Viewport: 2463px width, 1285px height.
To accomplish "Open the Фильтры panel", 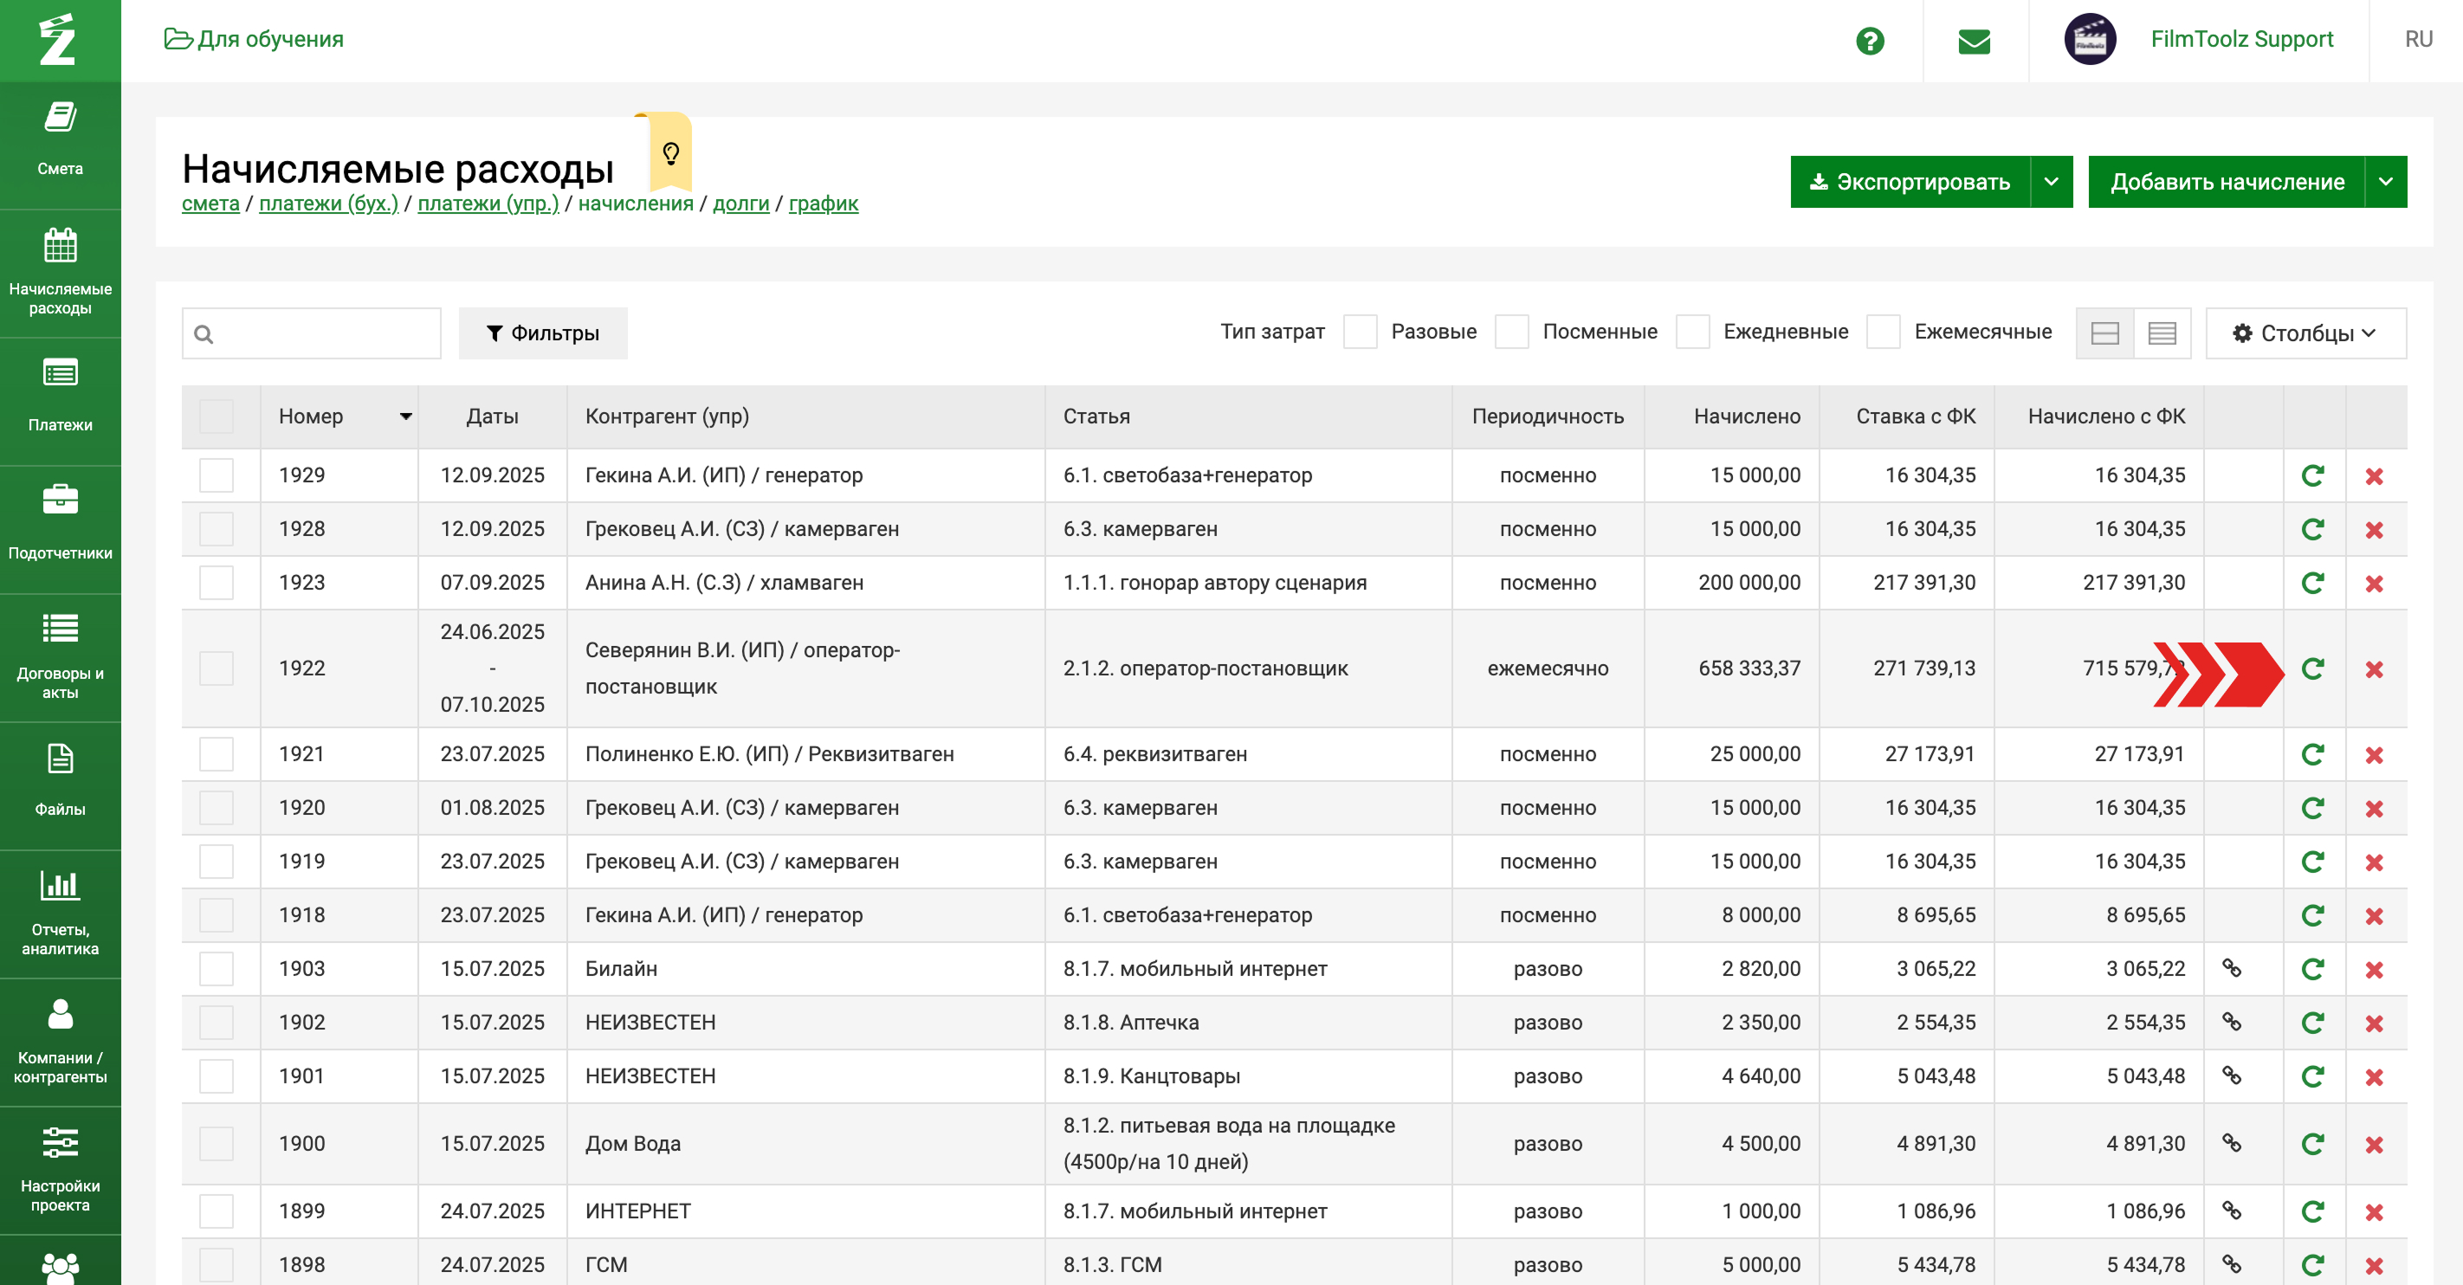I will pos(543,333).
